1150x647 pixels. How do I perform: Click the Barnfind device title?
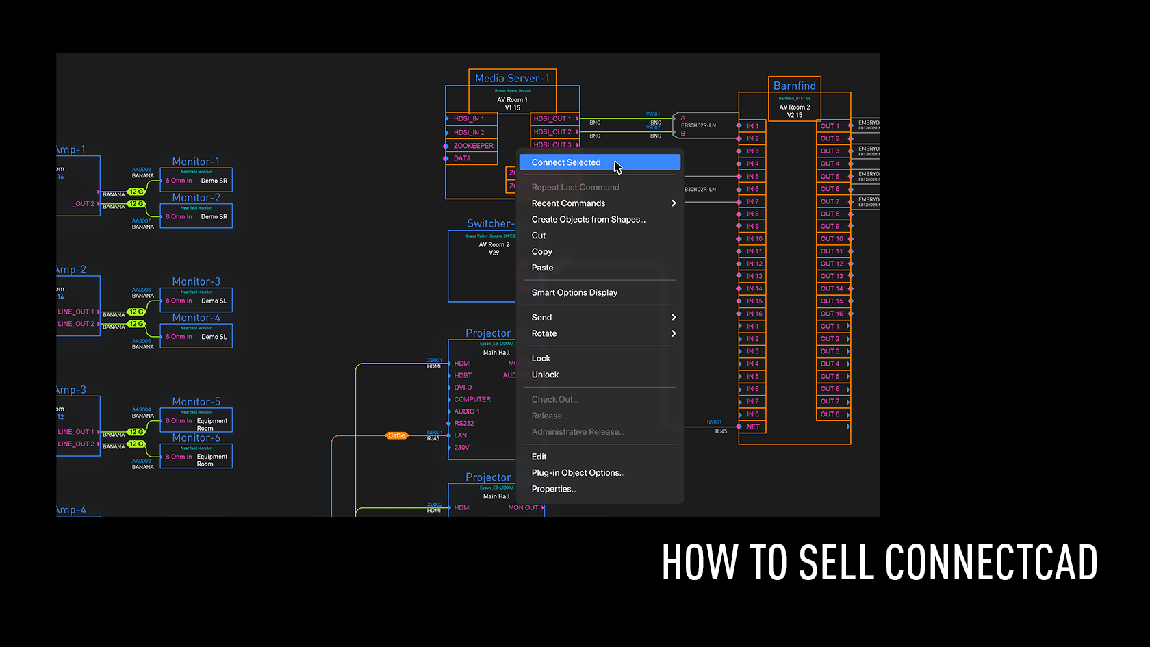tap(794, 86)
